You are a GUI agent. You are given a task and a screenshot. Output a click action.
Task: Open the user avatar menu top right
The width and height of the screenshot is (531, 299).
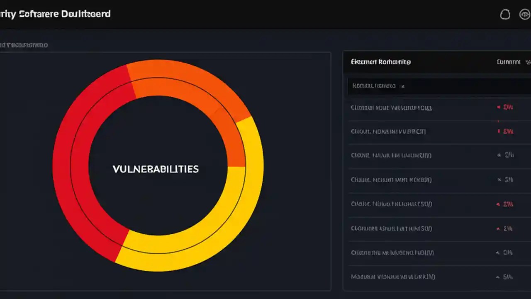tap(525, 14)
